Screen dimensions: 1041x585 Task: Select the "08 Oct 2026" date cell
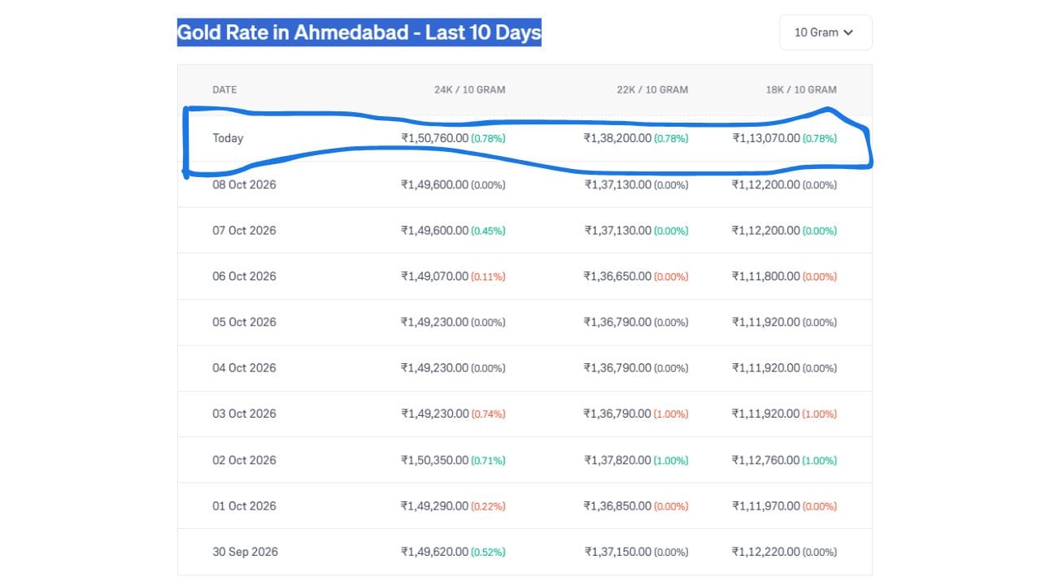tap(244, 184)
